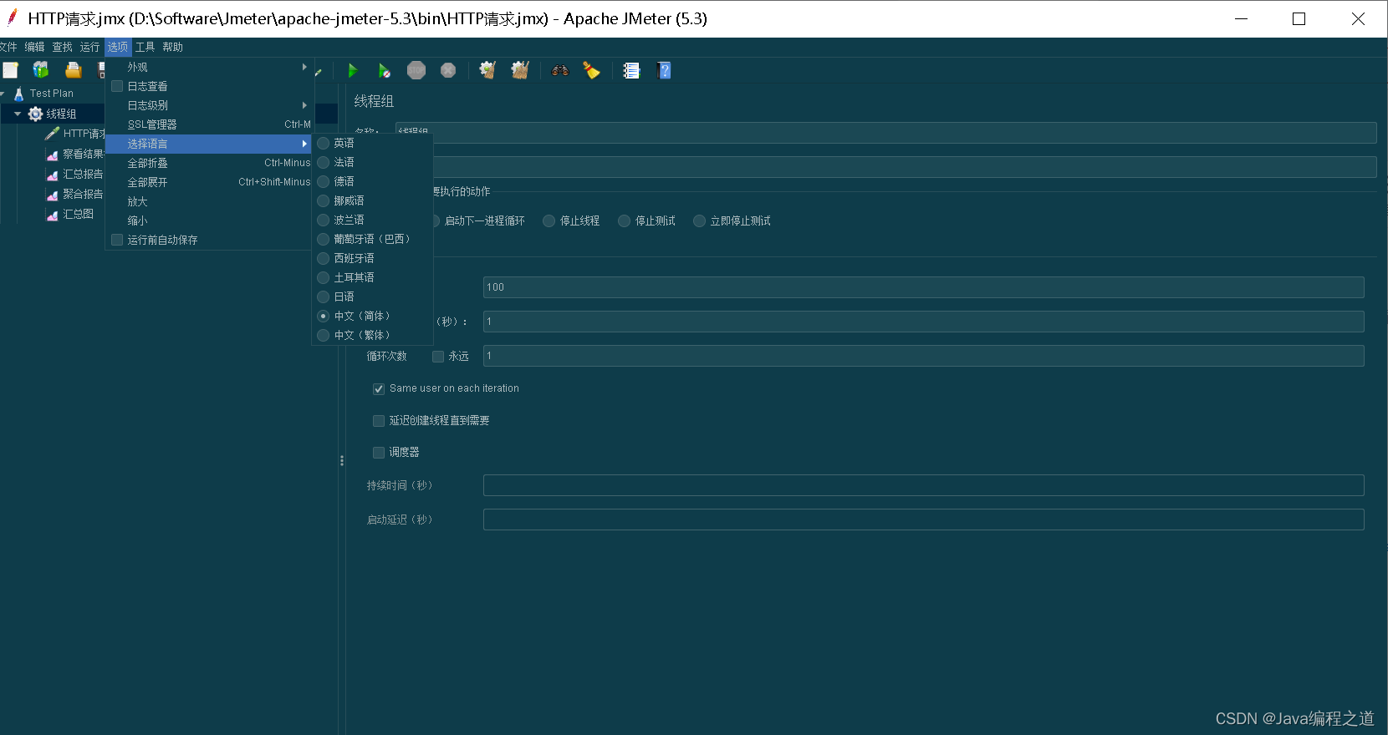Choose 放大 zoom in menu item

[x=209, y=201]
